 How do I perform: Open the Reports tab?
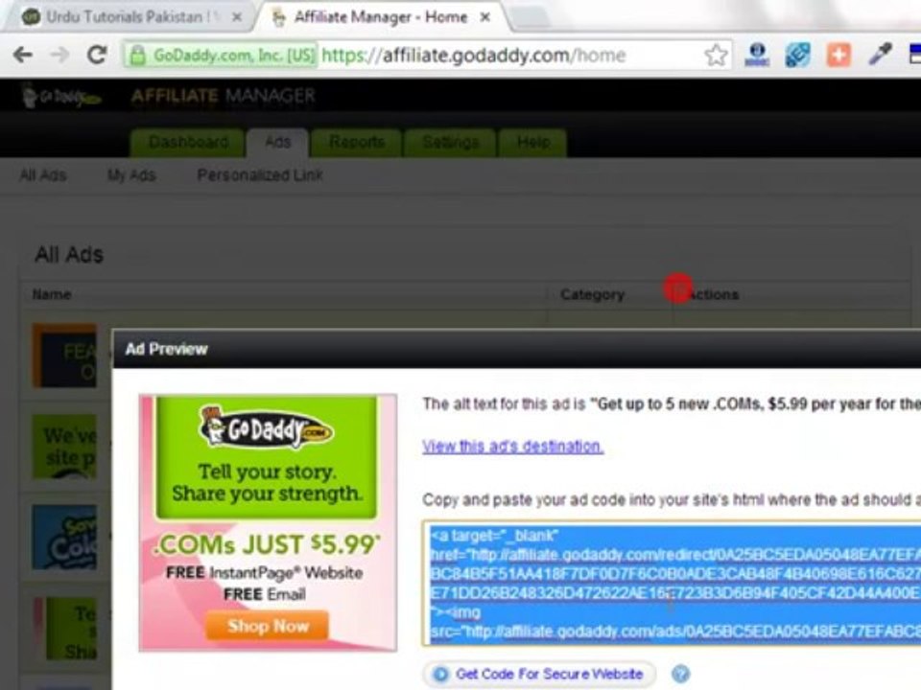(357, 143)
